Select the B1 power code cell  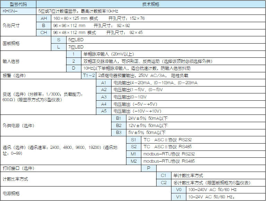coord(119,118)
